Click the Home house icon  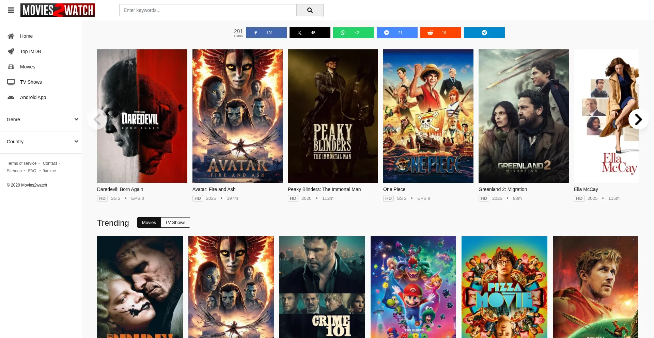[x=11, y=36]
